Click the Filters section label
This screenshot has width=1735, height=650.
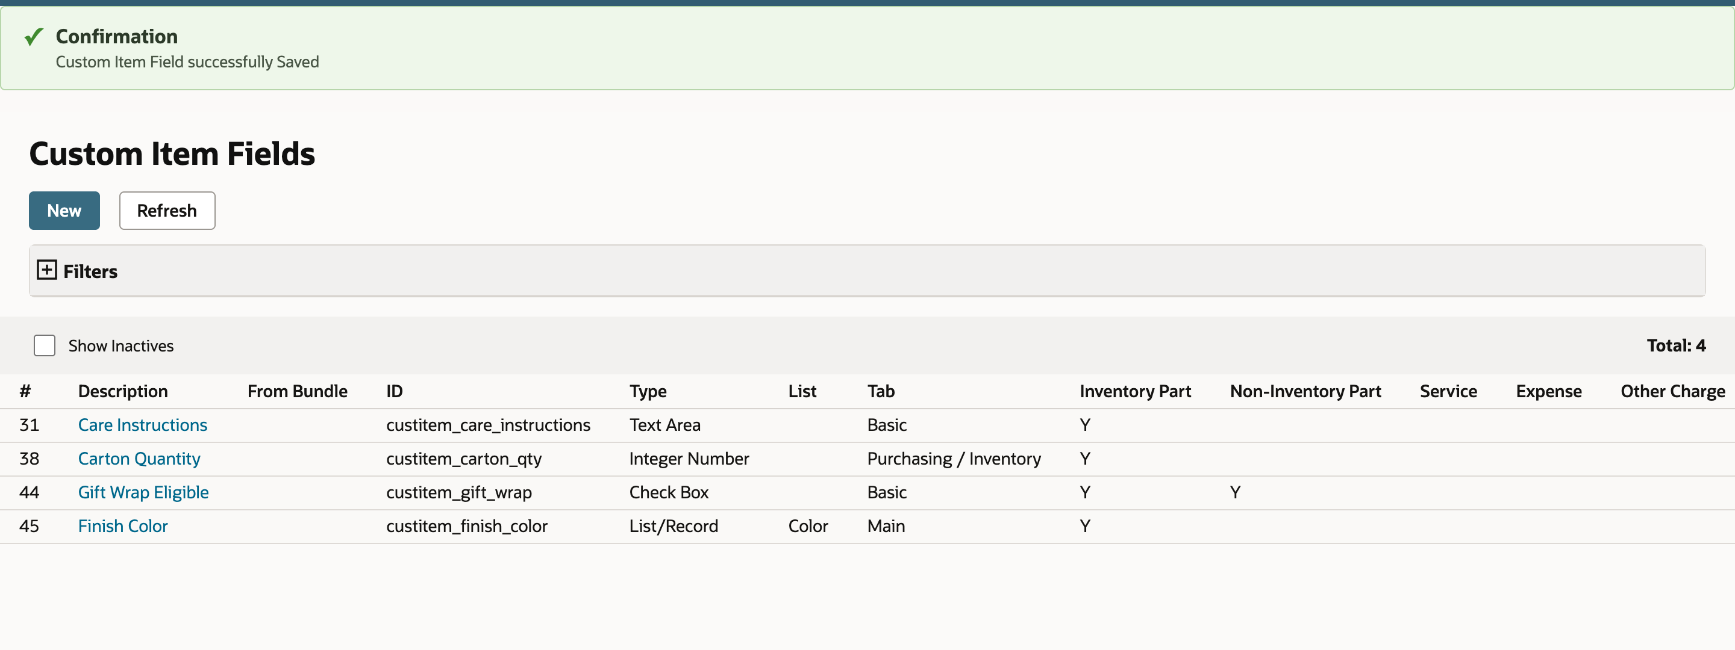click(90, 272)
